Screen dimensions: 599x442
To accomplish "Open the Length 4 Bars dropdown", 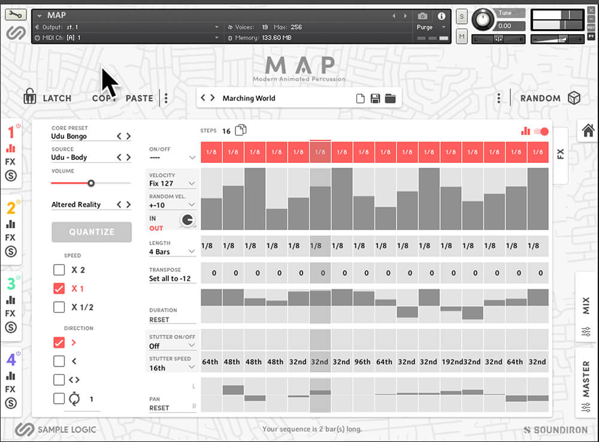I will (173, 252).
